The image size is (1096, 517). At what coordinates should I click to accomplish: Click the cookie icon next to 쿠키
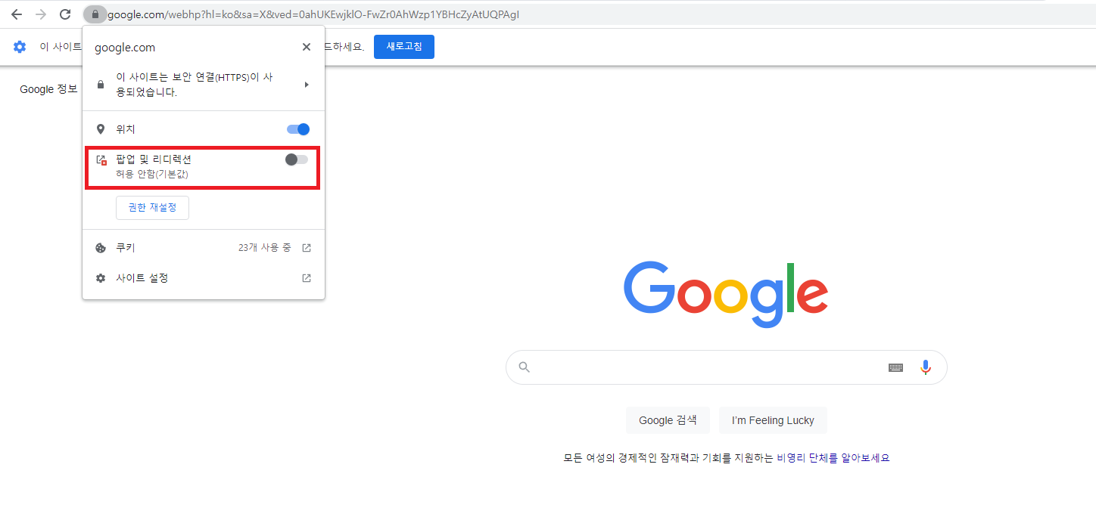tap(101, 248)
